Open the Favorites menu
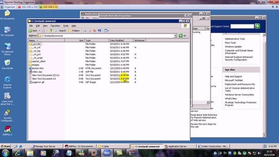The height and width of the screenshot is (157, 279). pos(55,26)
